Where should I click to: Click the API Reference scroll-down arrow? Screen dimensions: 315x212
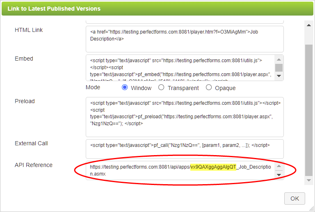click(278, 175)
